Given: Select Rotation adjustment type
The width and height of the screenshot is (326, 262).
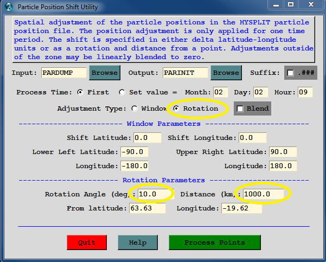Looking at the screenshot, I should 176,108.
